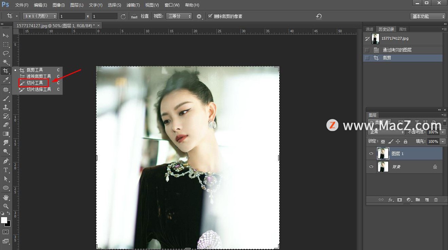The height and width of the screenshot is (250, 448).
Task: Select the Eyedropper tool
Action: 6,80
